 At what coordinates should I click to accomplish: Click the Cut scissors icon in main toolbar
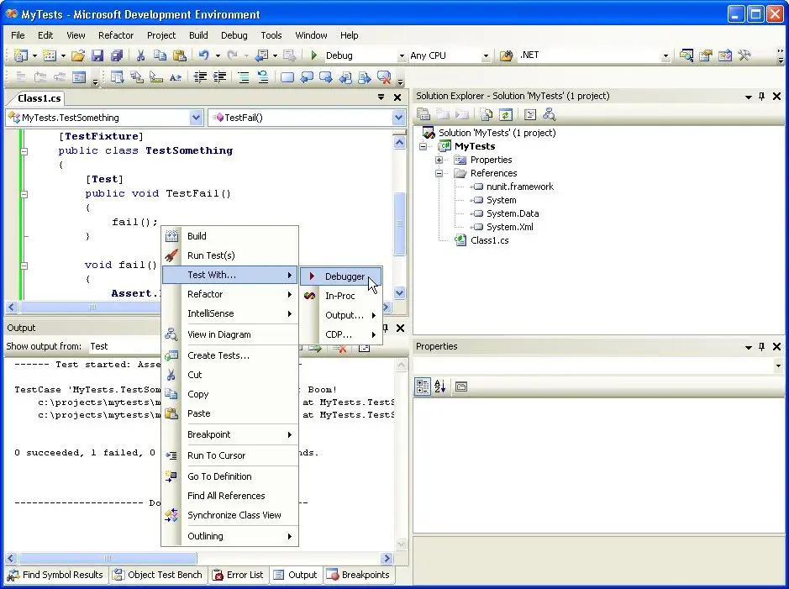[140, 55]
